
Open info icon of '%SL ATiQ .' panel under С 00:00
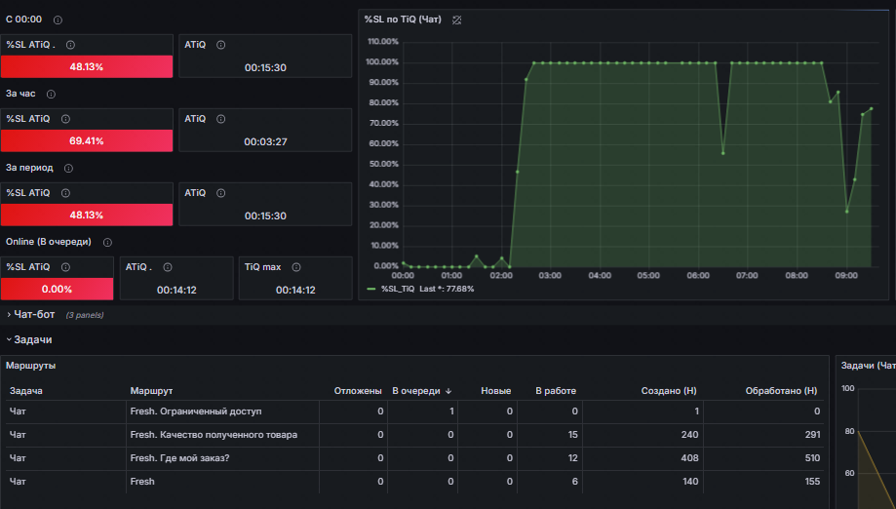pyautogui.click(x=70, y=45)
